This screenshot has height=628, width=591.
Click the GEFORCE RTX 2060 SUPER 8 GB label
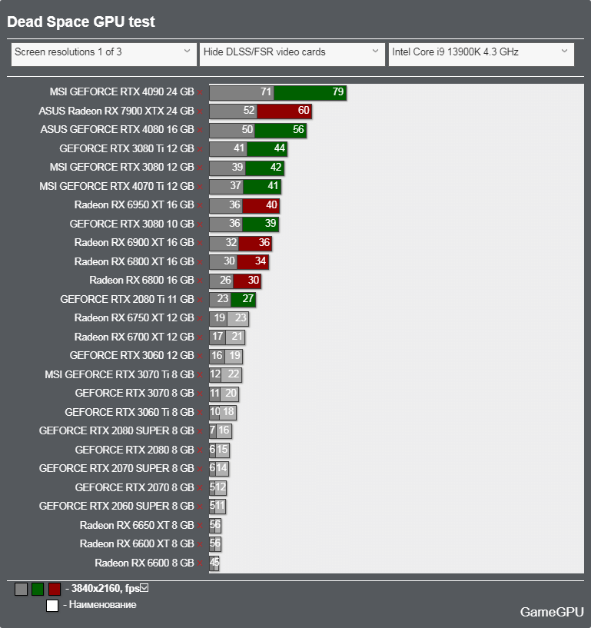click(117, 506)
